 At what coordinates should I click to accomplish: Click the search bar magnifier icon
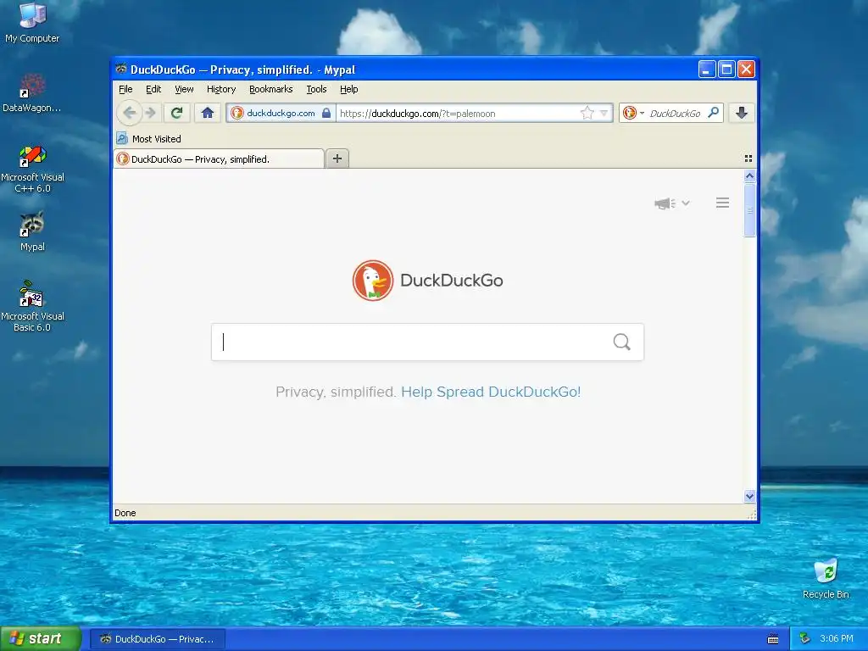(x=714, y=113)
